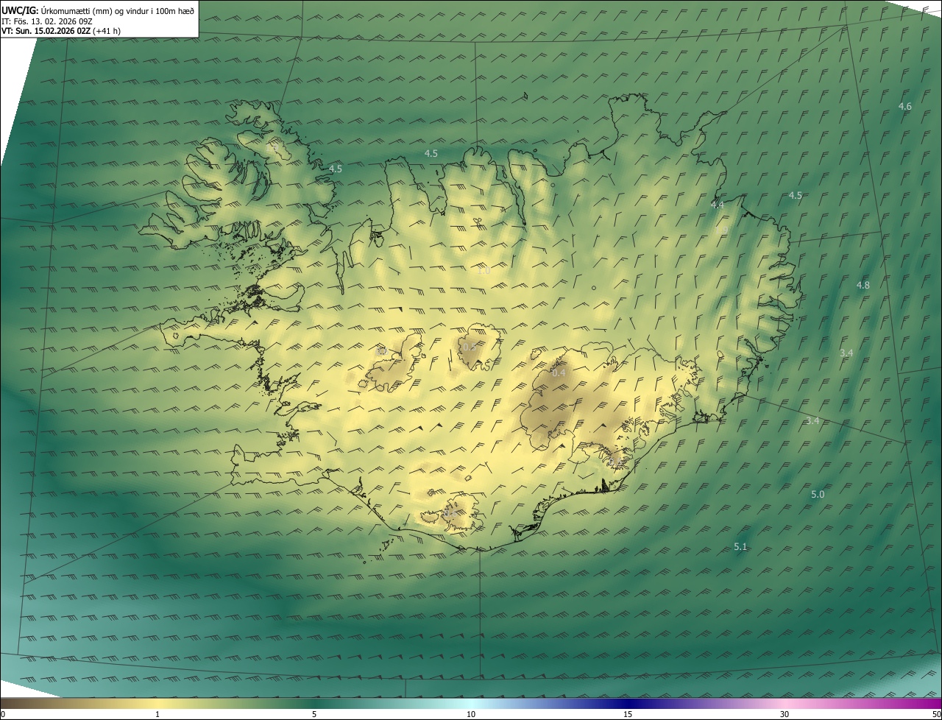Click the 4.4 value label on the map
The image size is (942, 720).
718,205
